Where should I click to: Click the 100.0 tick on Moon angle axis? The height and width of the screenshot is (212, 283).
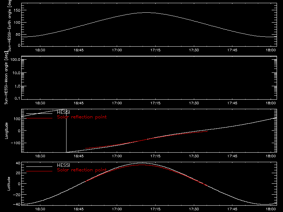[x=15, y=59]
